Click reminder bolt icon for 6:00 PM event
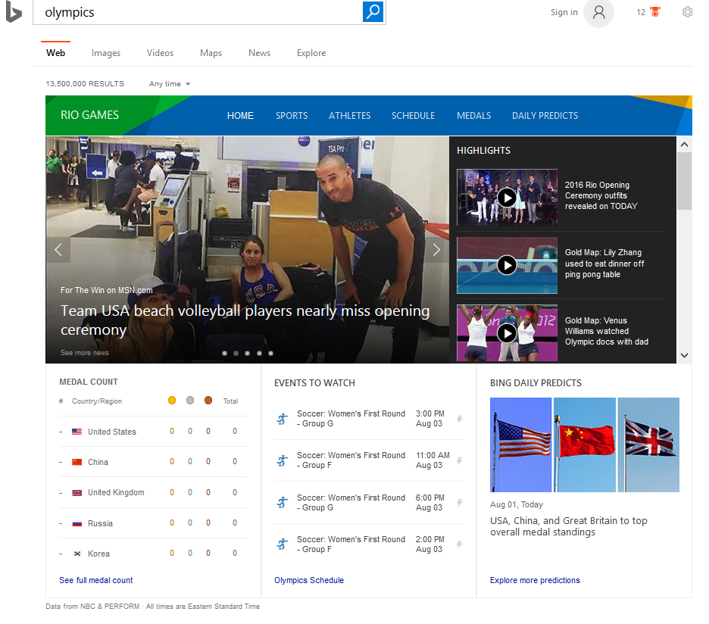The width and height of the screenshot is (709, 624). coord(459,502)
